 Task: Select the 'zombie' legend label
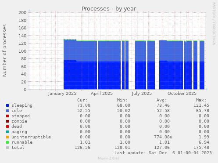(19, 121)
